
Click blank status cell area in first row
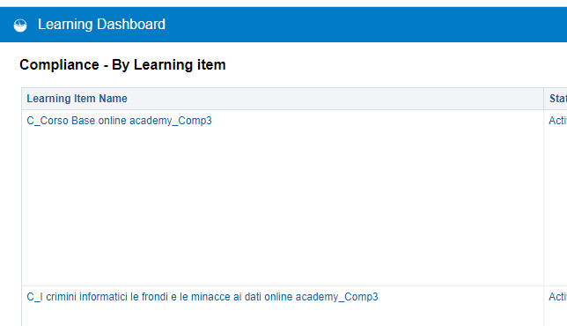point(556,206)
